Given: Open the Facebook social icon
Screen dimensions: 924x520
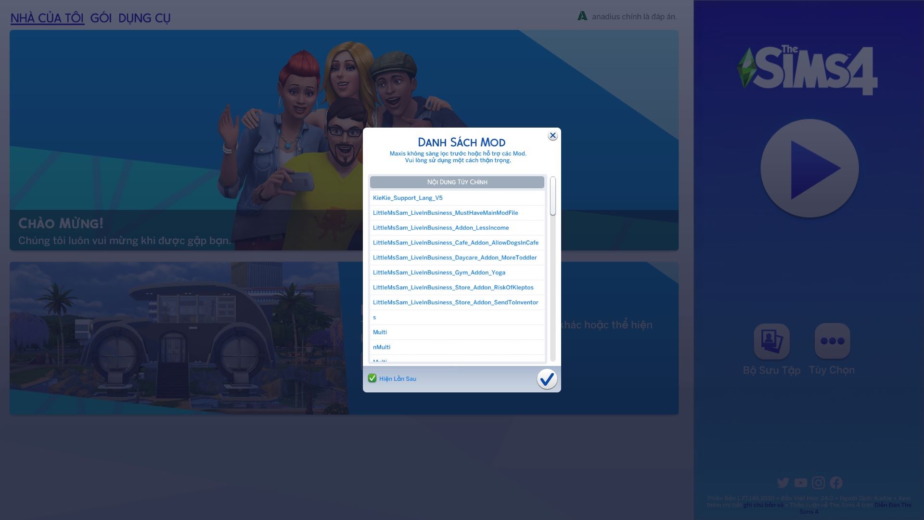Looking at the screenshot, I should pos(836,482).
